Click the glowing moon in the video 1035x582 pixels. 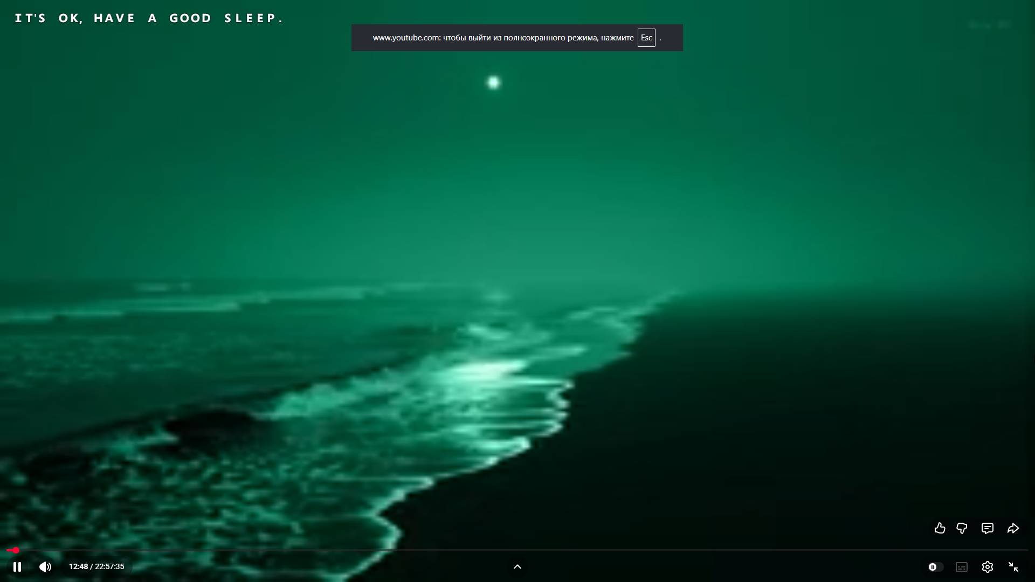(x=493, y=82)
